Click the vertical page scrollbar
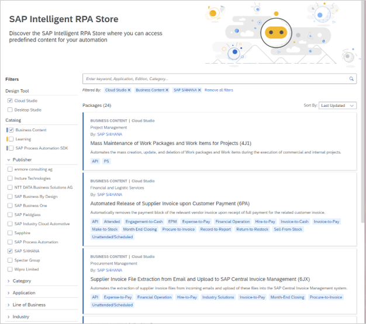The image size is (366, 324). [363, 112]
